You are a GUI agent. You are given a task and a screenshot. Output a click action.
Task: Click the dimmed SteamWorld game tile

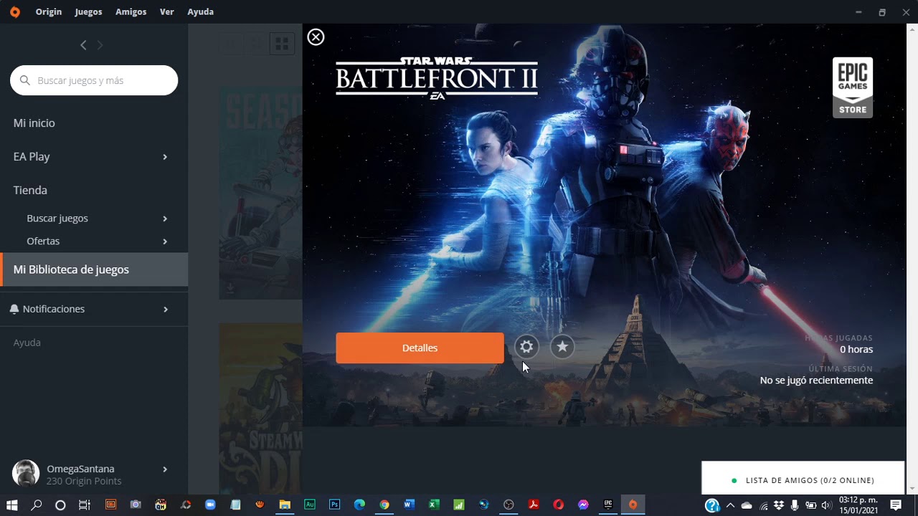260,408
